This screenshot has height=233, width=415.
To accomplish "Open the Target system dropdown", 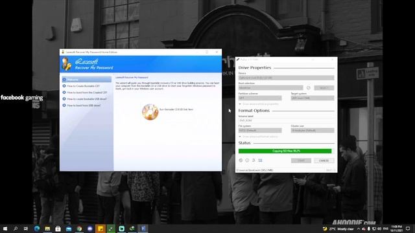I will pos(313,98).
